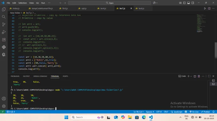The height and width of the screenshot is (121, 217).
Task: Close the terminal panel
Action: [213, 76]
